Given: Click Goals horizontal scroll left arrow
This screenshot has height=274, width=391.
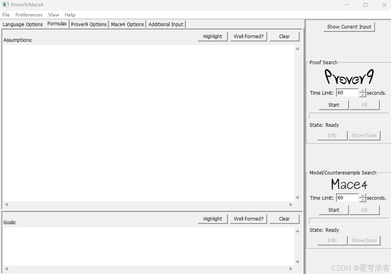Looking at the screenshot, I should (x=6, y=269).
